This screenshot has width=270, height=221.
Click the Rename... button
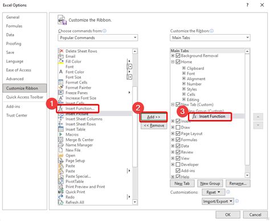point(238,184)
